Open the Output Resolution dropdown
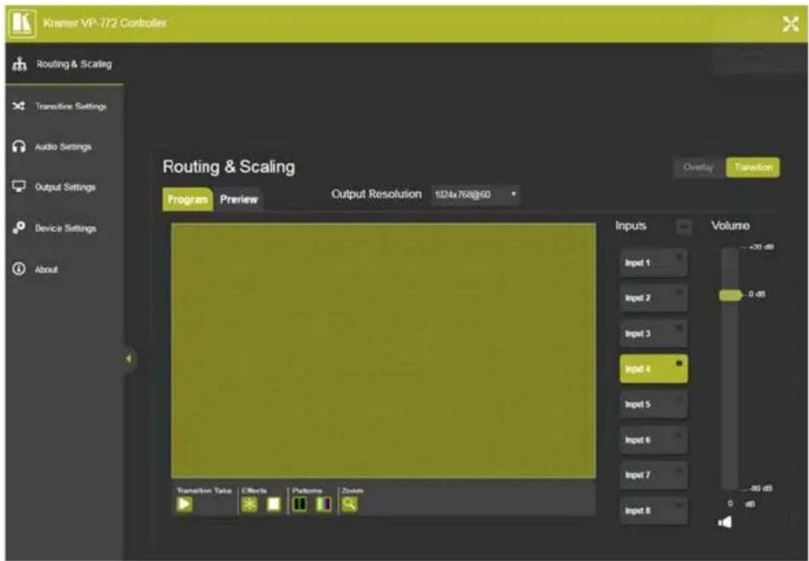This screenshot has width=809, height=561. (x=475, y=194)
